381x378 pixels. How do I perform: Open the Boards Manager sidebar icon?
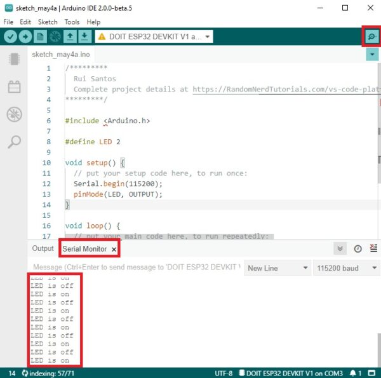13,59
